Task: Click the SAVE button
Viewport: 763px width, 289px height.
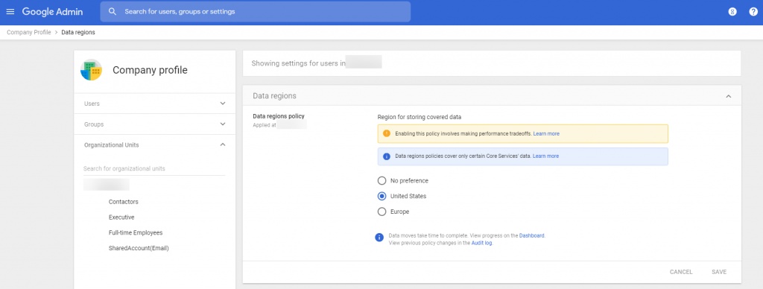Action: [x=719, y=272]
